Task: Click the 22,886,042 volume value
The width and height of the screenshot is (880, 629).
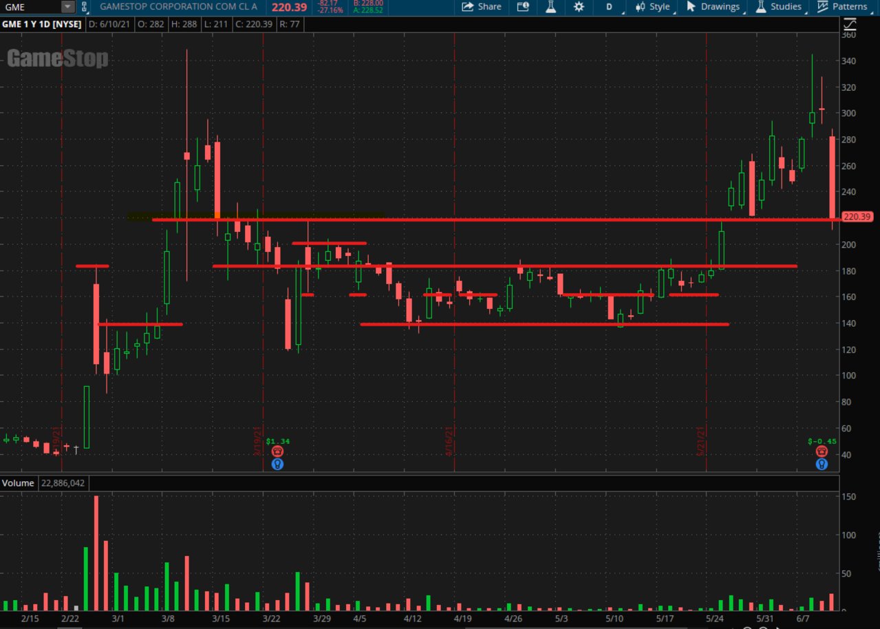Action: tap(63, 483)
